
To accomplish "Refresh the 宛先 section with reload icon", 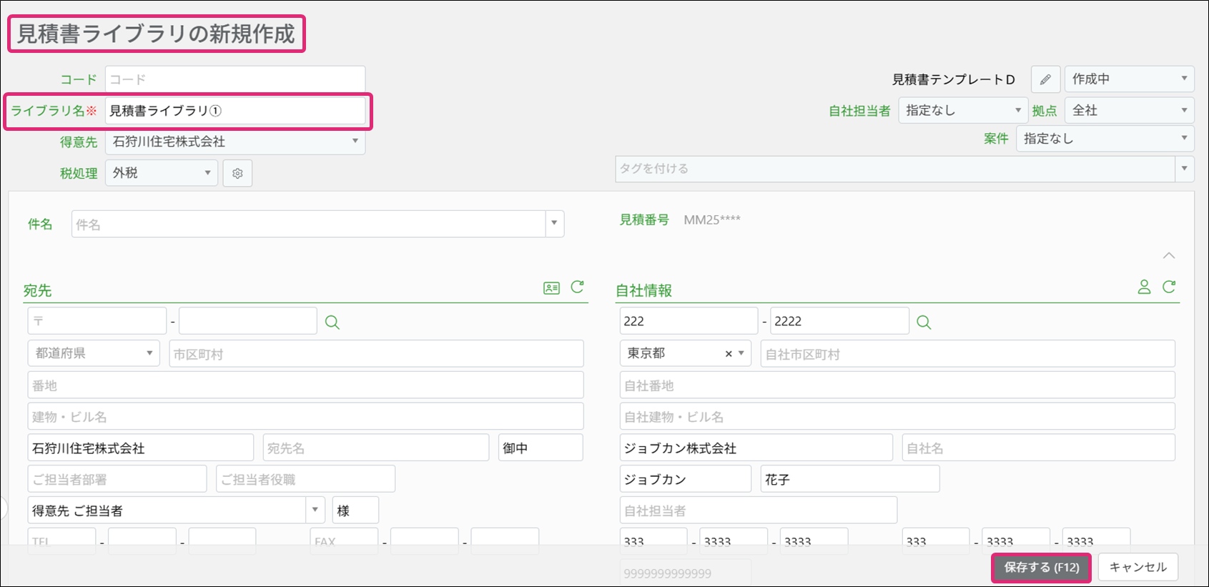I will point(578,287).
